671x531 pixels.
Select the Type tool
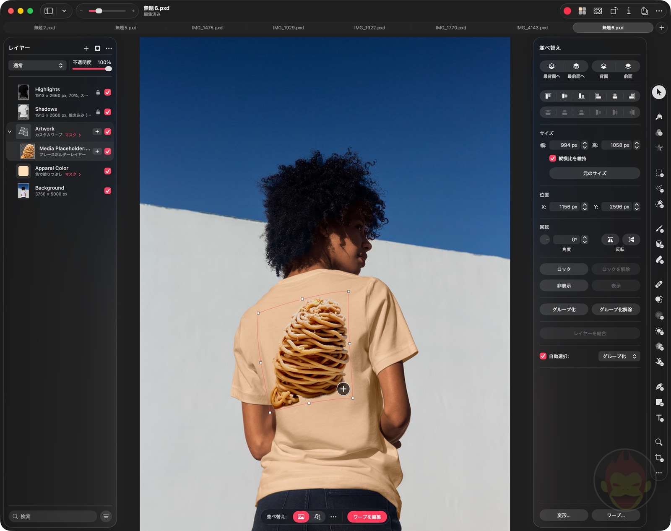(659, 418)
